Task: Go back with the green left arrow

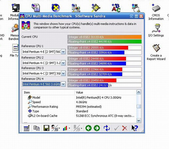Action: (x=88, y=128)
